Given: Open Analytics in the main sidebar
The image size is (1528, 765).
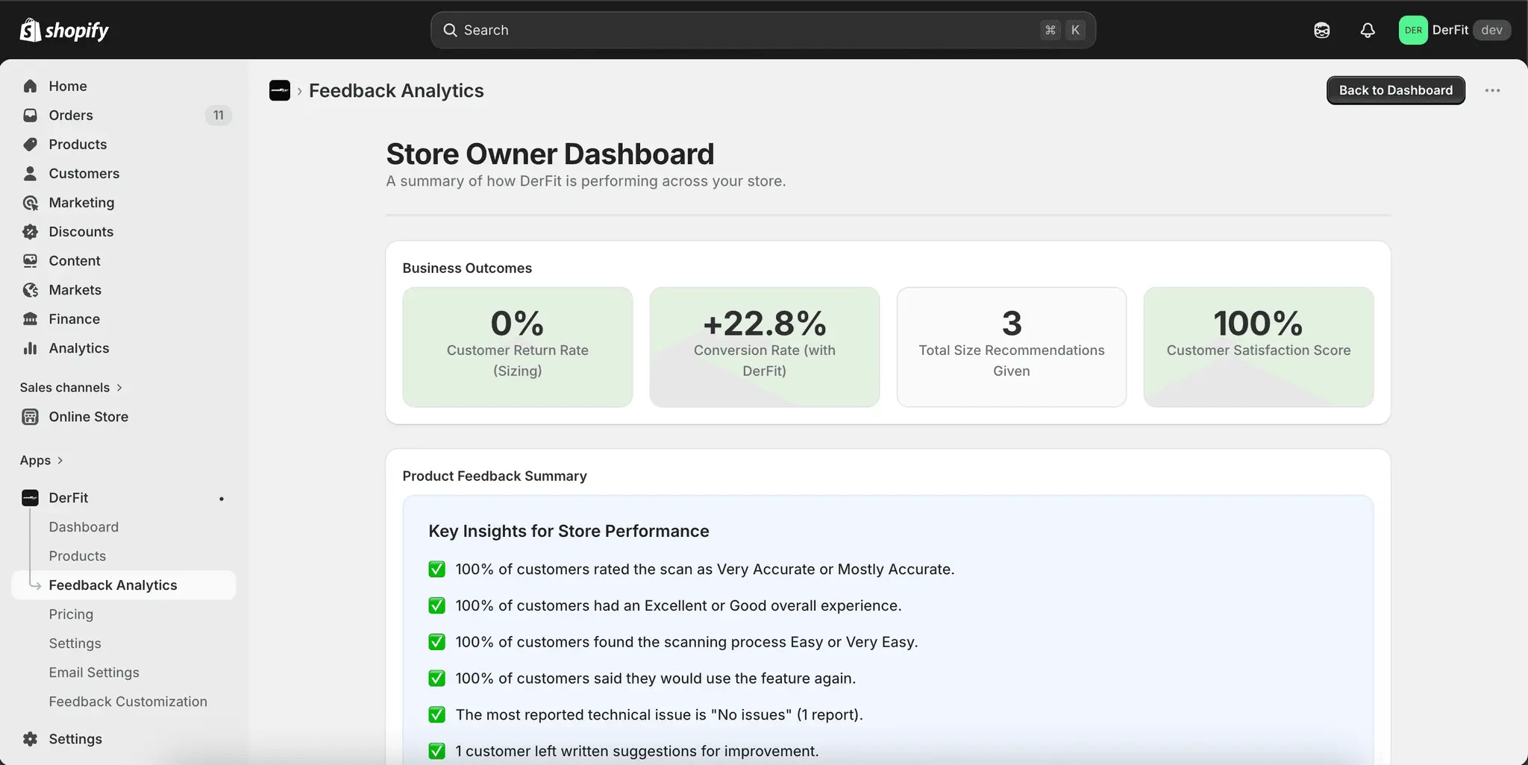Looking at the screenshot, I should 124,347.
